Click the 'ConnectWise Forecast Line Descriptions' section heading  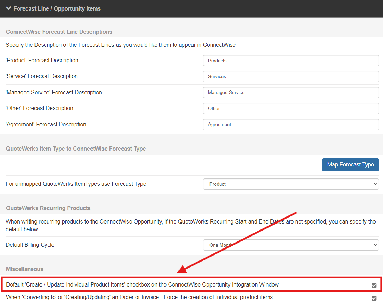[59, 32]
